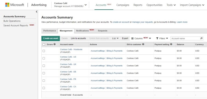Open the Tools dropdown menu
Screen dimensions: 207x99
[171, 5]
